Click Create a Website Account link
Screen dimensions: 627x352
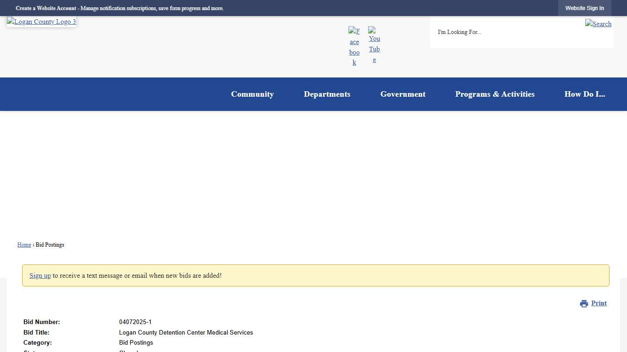click(46, 8)
